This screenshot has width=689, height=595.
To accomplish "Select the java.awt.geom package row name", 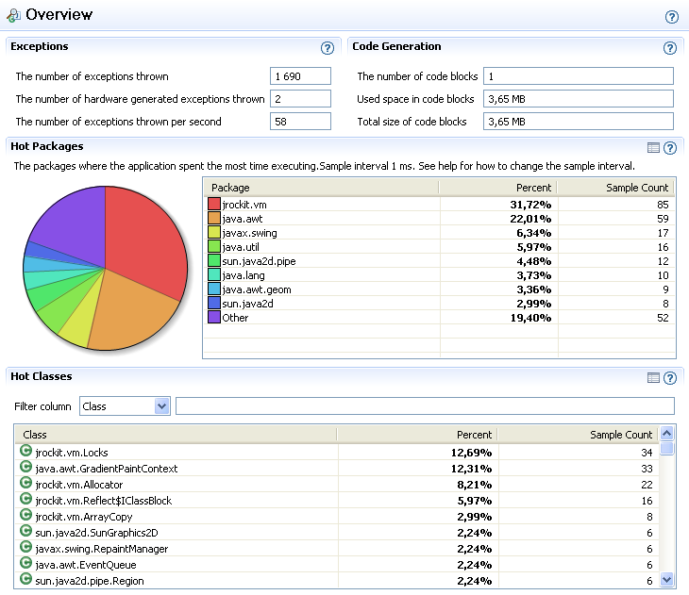I will coord(257,289).
